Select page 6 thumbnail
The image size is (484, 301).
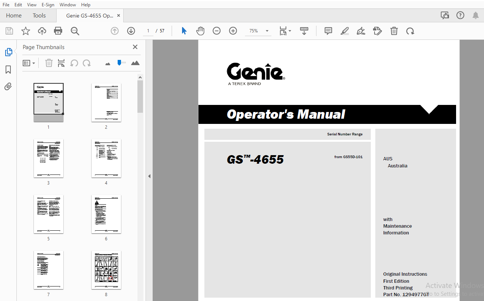(106, 214)
